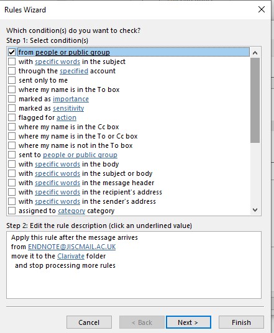Image resolution: width=274 pixels, height=333 pixels.
Task: Tick 'where my name is in the Cc box'
Action: point(12,127)
